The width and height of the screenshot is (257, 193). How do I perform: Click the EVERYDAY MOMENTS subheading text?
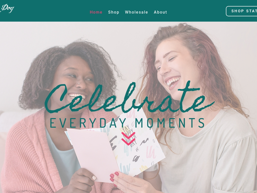pos(127,123)
